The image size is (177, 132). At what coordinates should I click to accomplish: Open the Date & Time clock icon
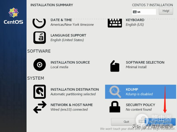coord(39,23)
